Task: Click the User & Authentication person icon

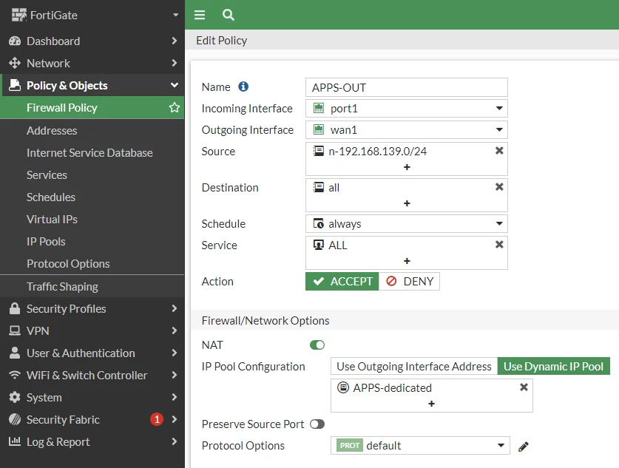Action: [x=15, y=353]
